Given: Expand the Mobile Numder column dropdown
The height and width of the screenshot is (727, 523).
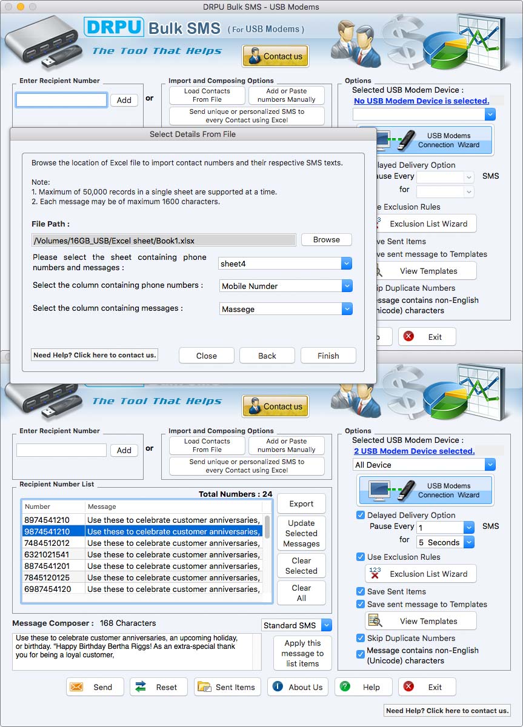Looking at the screenshot, I should pos(346,285).
